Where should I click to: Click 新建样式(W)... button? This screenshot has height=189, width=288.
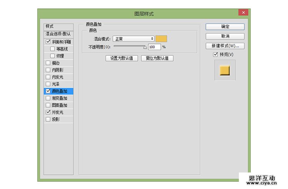225,46
